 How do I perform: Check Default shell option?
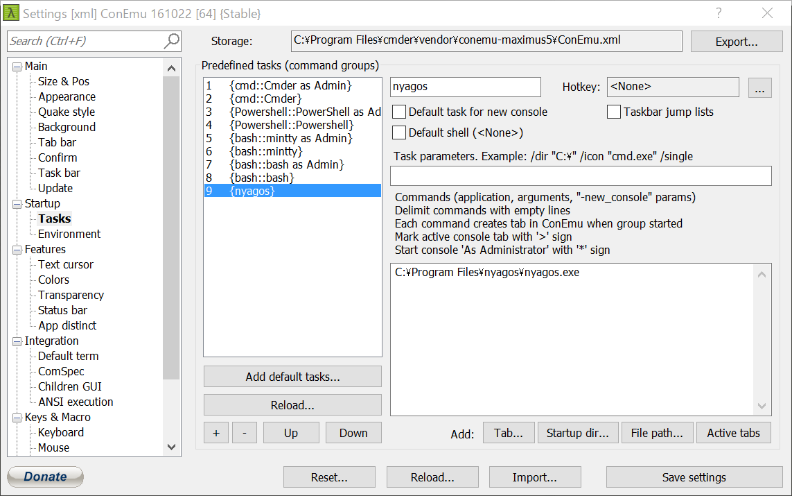pyautogui.click(x=399, y=132)
